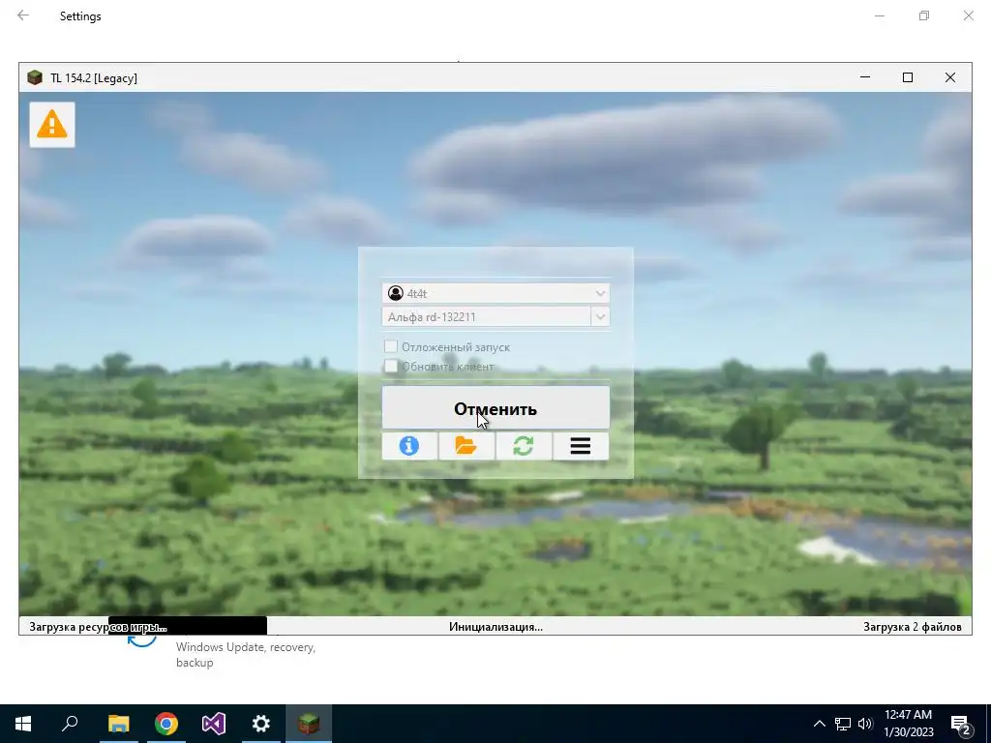Select the Альфа rd-132211 version field
The width and height of the screenshot is (991, 743).
click(486, 316)
